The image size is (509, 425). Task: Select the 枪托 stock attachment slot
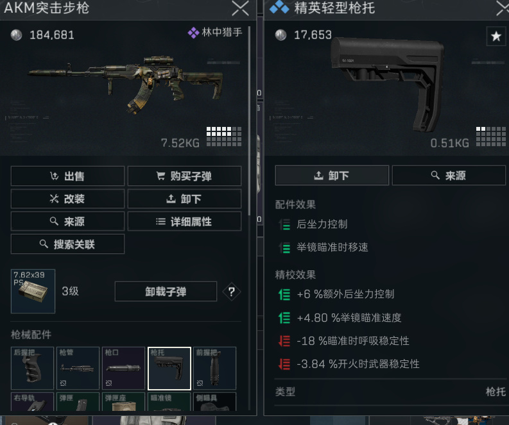[169, 368]
